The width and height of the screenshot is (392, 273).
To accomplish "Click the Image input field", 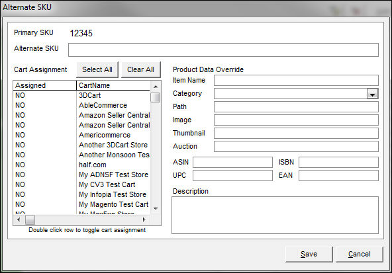I will point(296,120).
